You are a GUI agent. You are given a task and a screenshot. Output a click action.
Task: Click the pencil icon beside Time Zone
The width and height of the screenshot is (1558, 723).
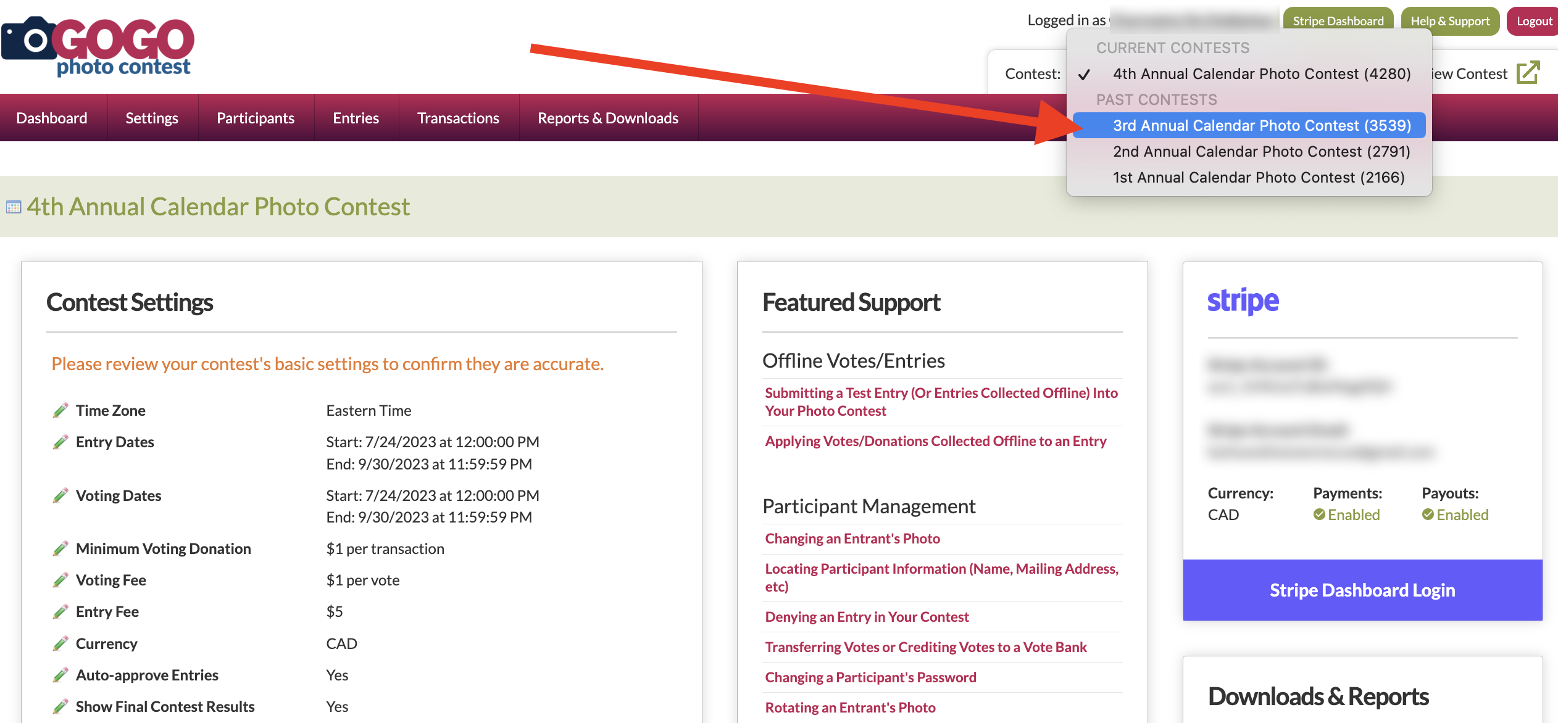tap(60, 410)
